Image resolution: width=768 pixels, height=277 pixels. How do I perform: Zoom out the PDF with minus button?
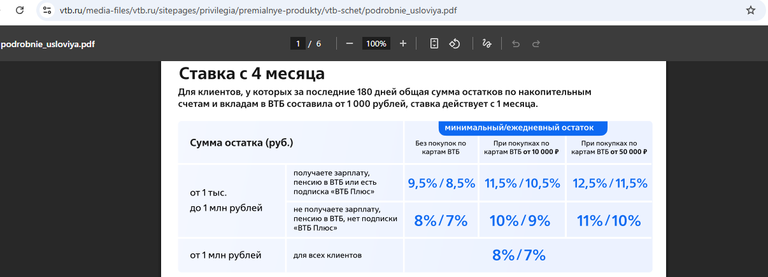(x=349, y=43)
